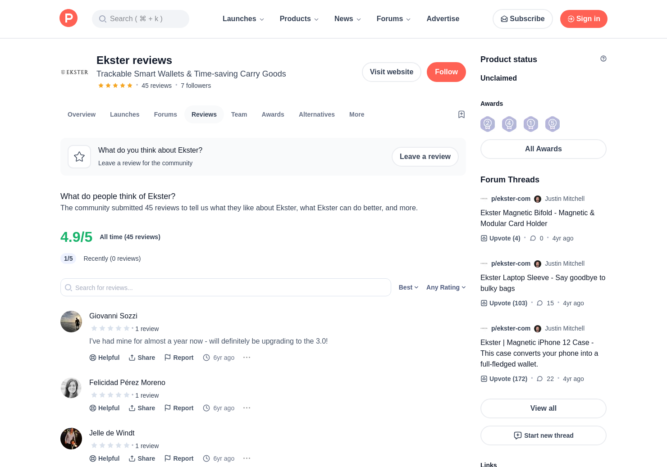Click the Follow button
667x467 pixels.
(446, 72)
